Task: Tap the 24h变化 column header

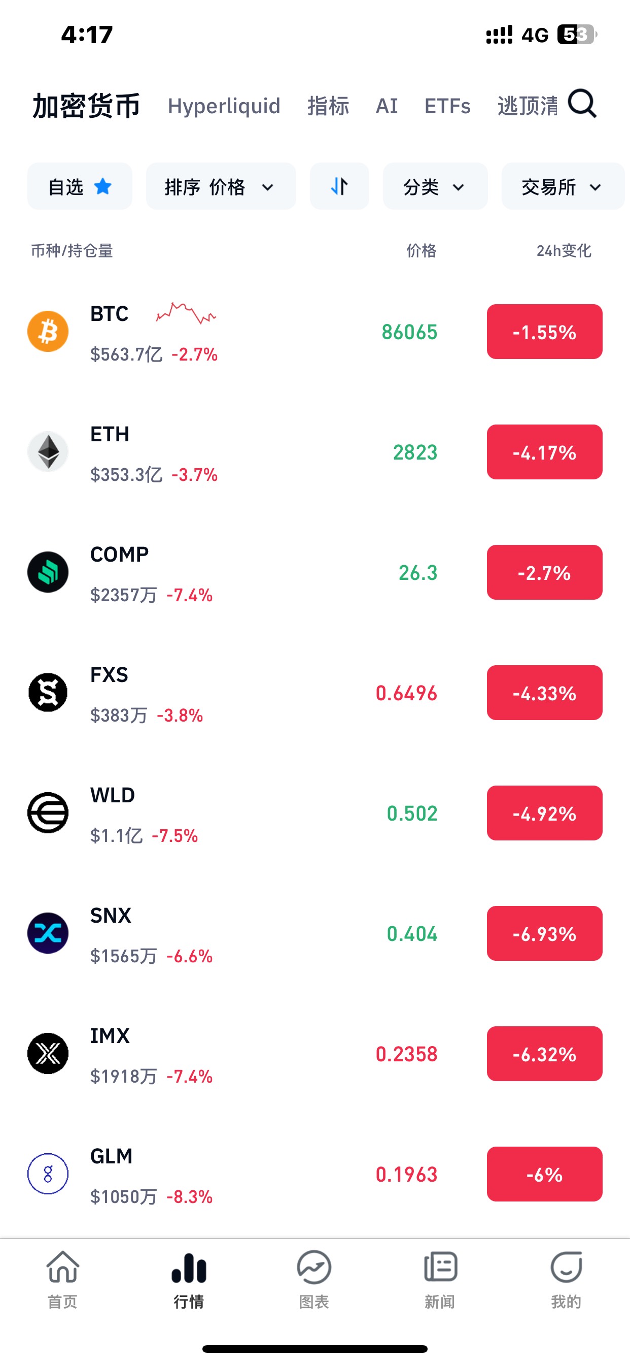Action: tap(563, 251)
